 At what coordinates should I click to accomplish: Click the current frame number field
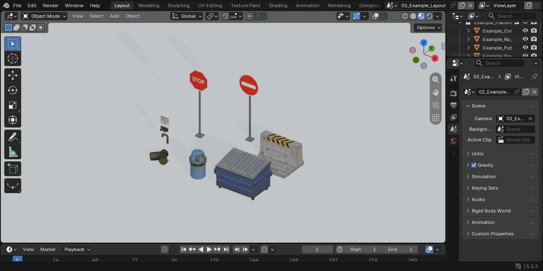[x=317, y=249]
